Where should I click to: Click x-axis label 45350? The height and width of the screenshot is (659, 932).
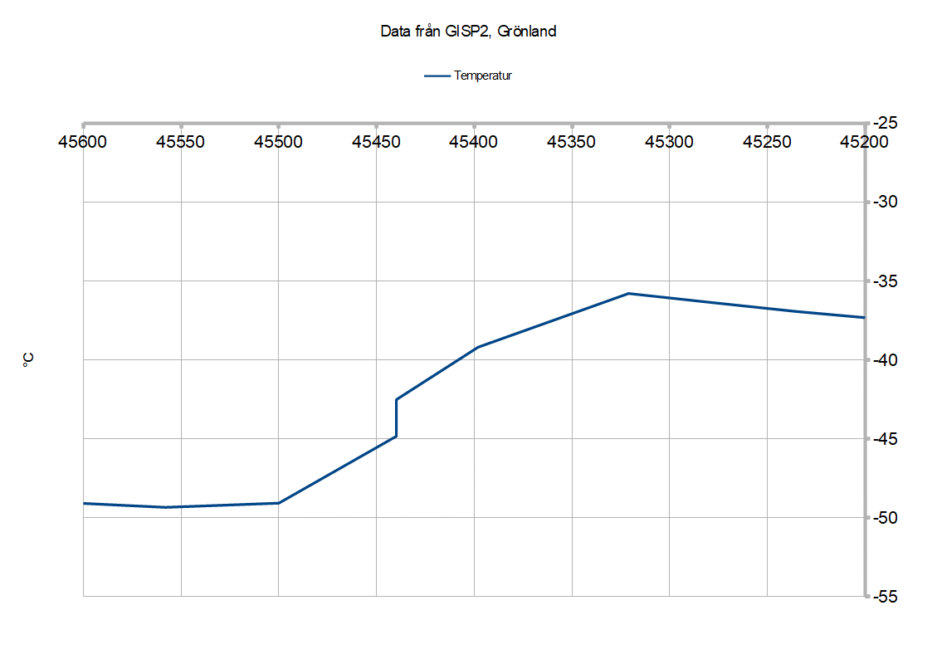(571, 142)
